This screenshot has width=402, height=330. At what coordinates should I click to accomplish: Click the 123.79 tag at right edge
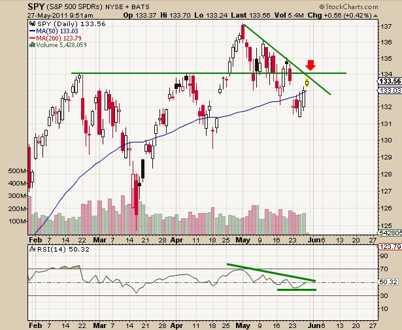click(390, 247)
